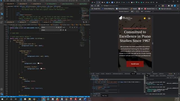Switch to the index.html editor tab

click(10, 4)
